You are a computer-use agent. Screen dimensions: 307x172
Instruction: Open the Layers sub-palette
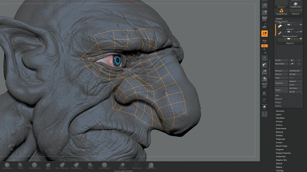(x=279, y=115)
